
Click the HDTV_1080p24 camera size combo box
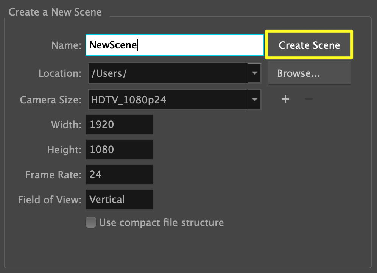(x=167, y=100)
